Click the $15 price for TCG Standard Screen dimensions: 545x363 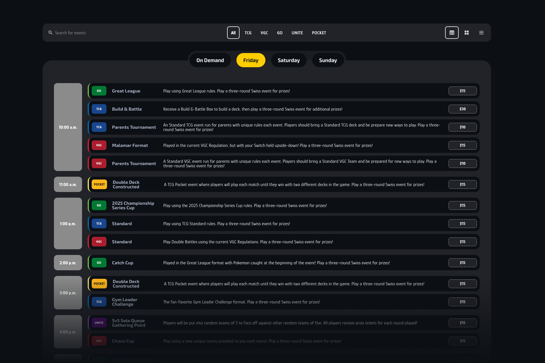462,223
